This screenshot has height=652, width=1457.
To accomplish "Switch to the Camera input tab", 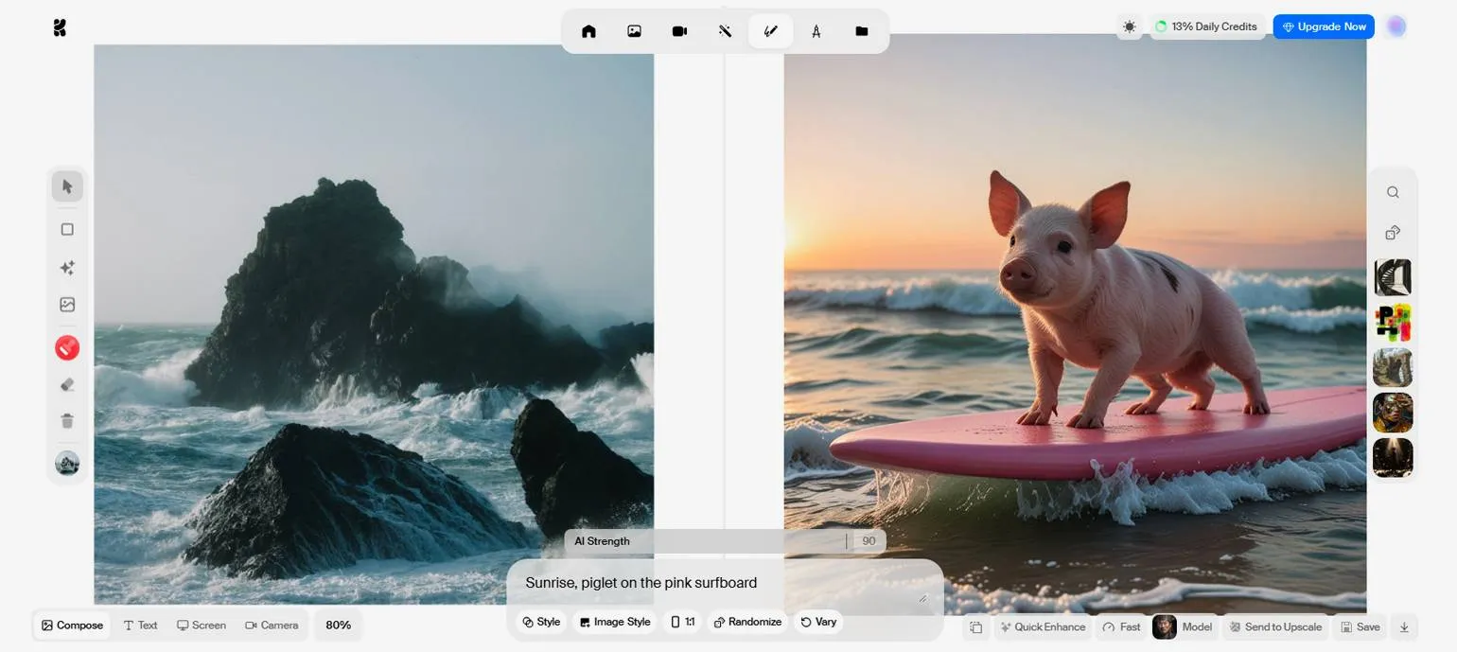I will coord(272,626).
